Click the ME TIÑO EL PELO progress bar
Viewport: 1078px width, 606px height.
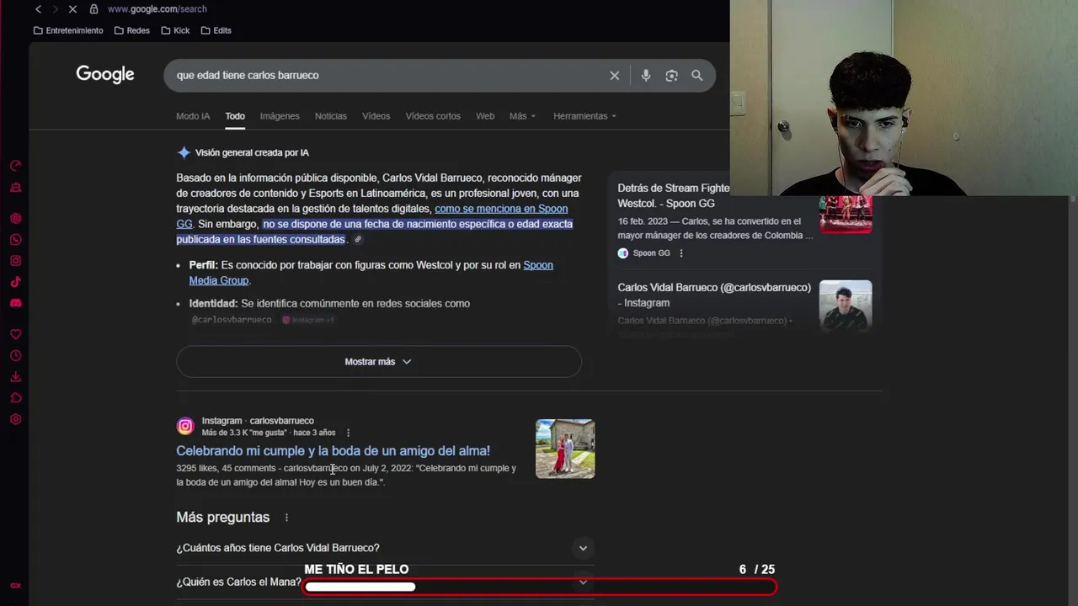coord(539,587)
